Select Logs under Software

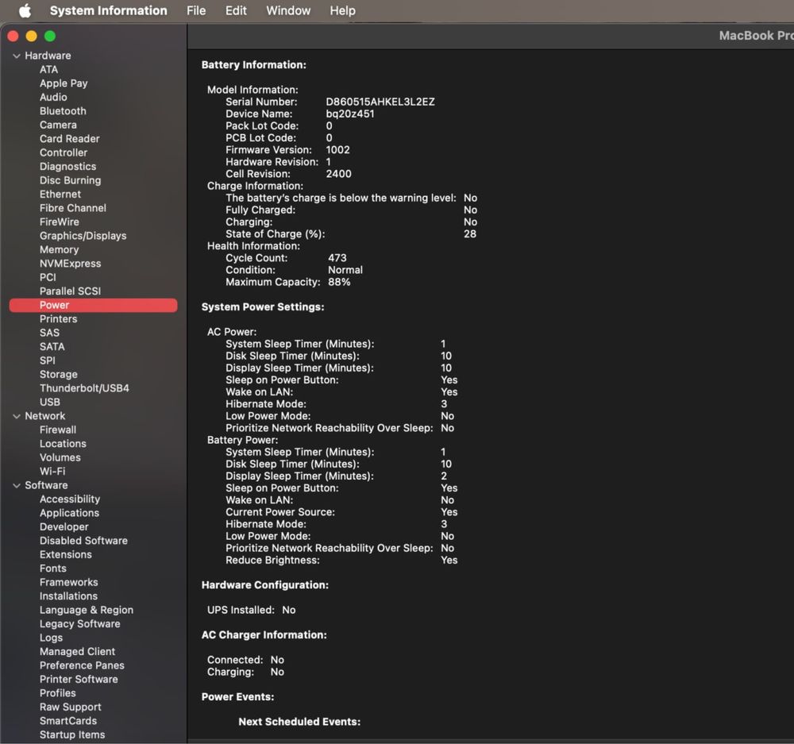(x=51, y=638)
